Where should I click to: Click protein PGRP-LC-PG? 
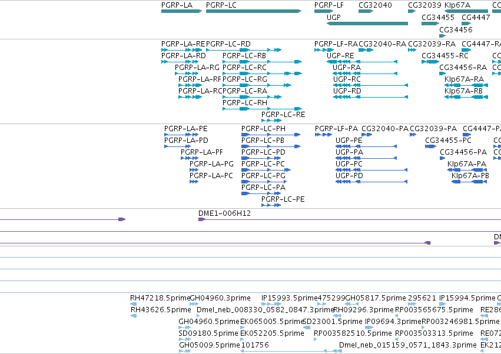[264, 182]
